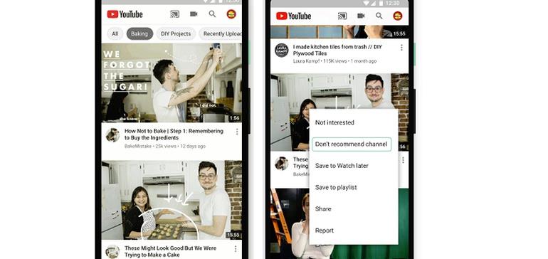
Task: Open channel avatar beside These Might Look Good on left phone
Action: pyautogui.click(x=112, y=252)
